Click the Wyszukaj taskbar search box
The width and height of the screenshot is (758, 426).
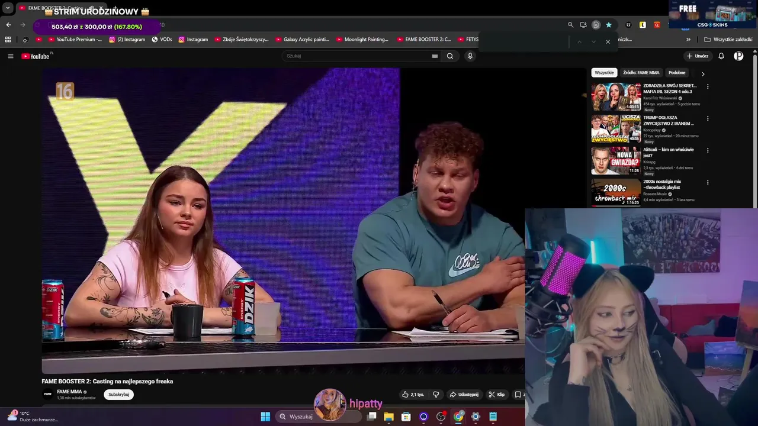pos(319,417)
